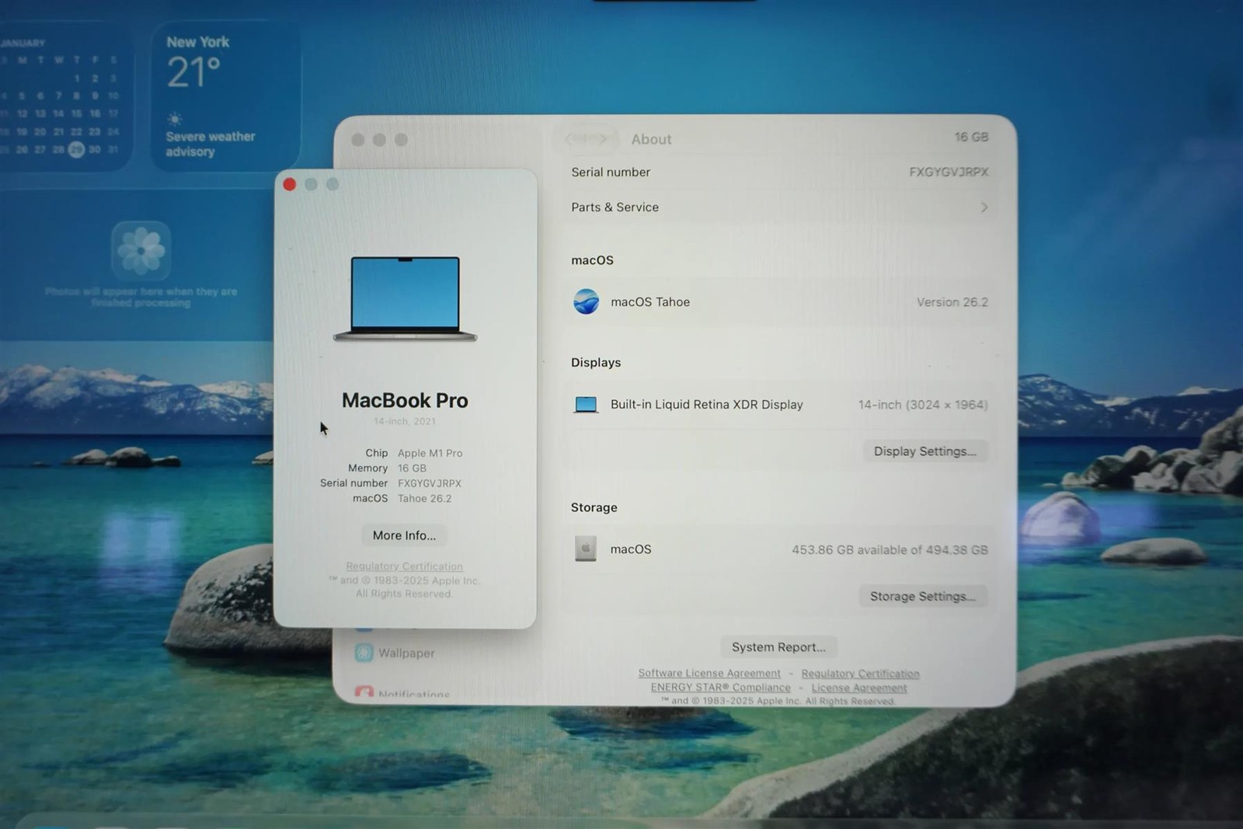Click the macOS storage disk icon
Image resolution: width=1243 pixels, height=829 pixels.
[586, 549]
